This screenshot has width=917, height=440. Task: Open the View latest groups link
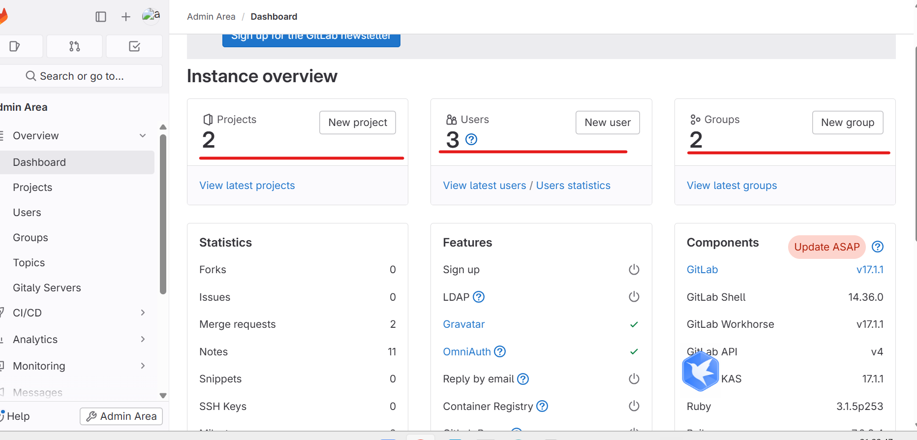(732, 186)
